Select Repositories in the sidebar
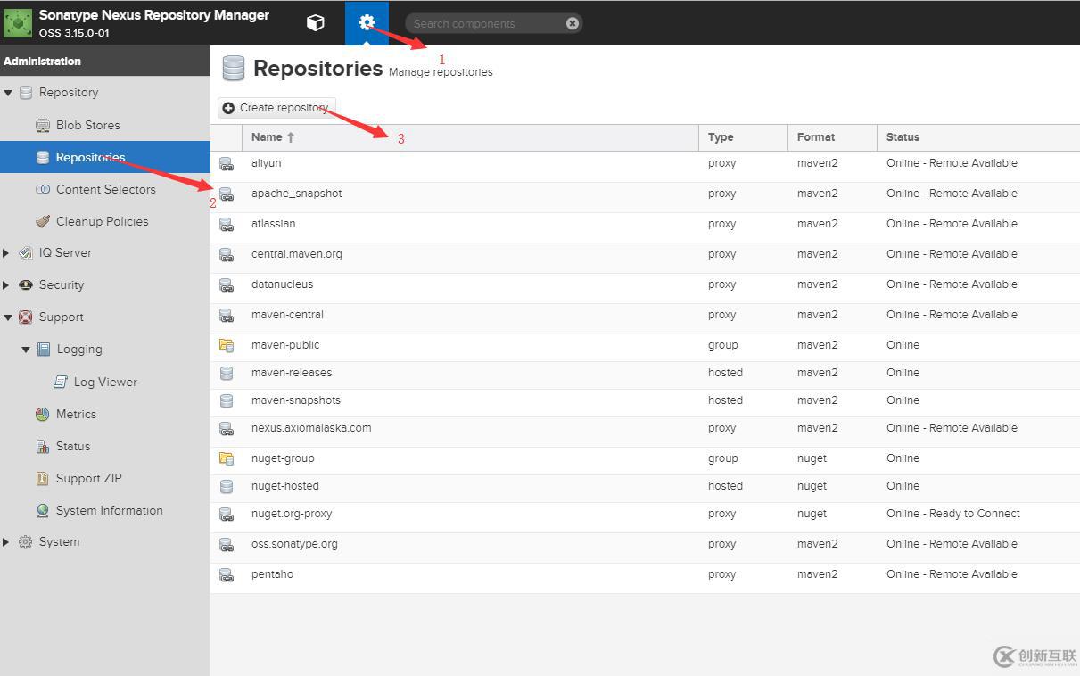Screen dimensions: 1080x676 pos(105,157)
